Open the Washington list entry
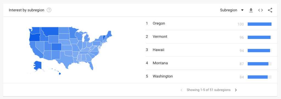The height and width of the screenshot is (99, 281). click(x=209, y=76)
